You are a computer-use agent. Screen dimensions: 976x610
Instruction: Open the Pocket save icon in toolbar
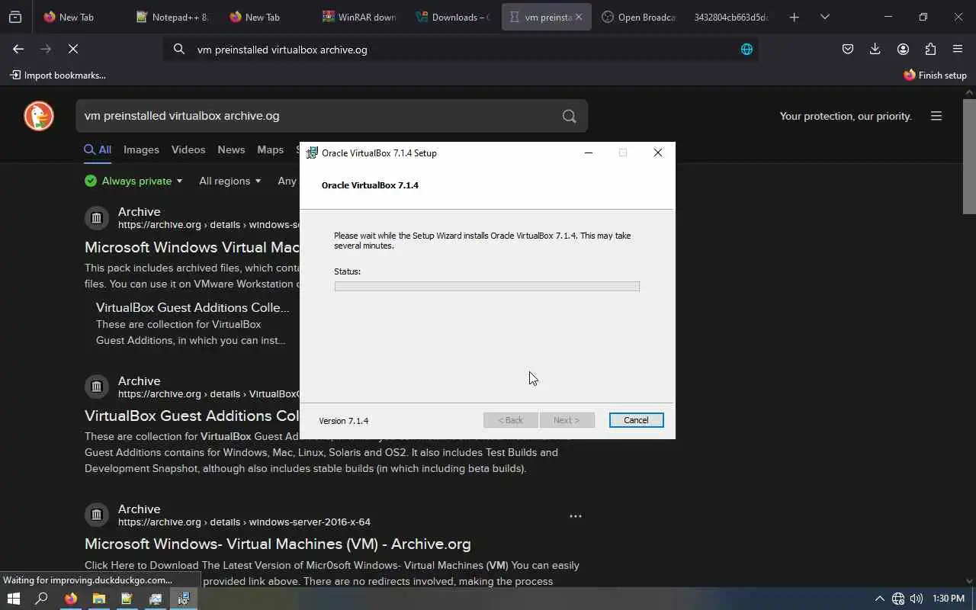(x=848, y=49)
